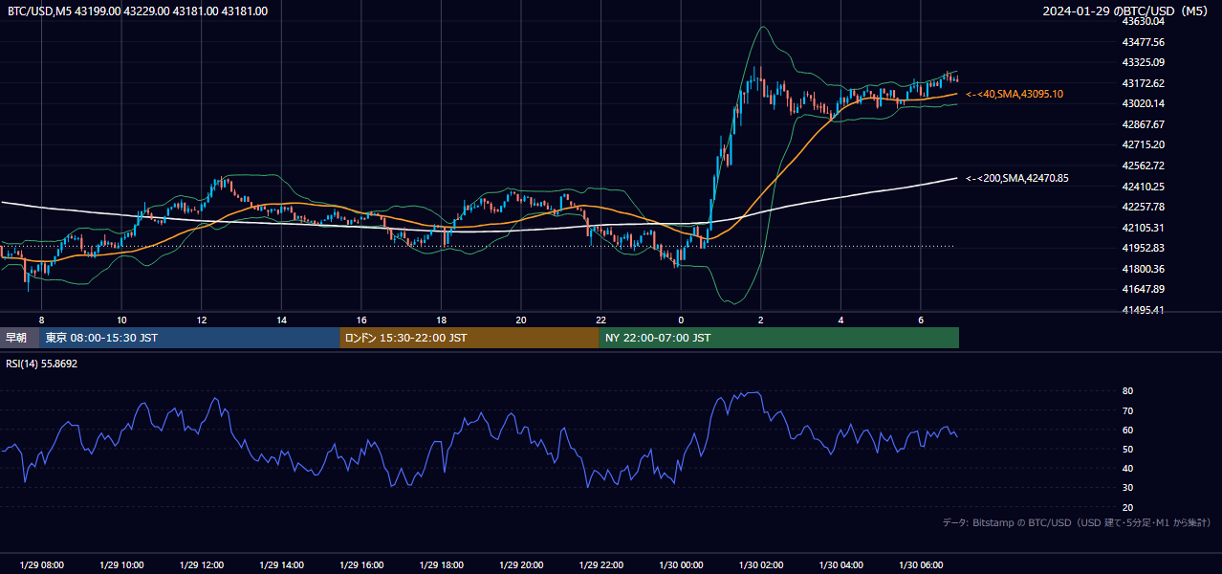Select the NY 22:00-07:00 JST session bar

point(779,338)
